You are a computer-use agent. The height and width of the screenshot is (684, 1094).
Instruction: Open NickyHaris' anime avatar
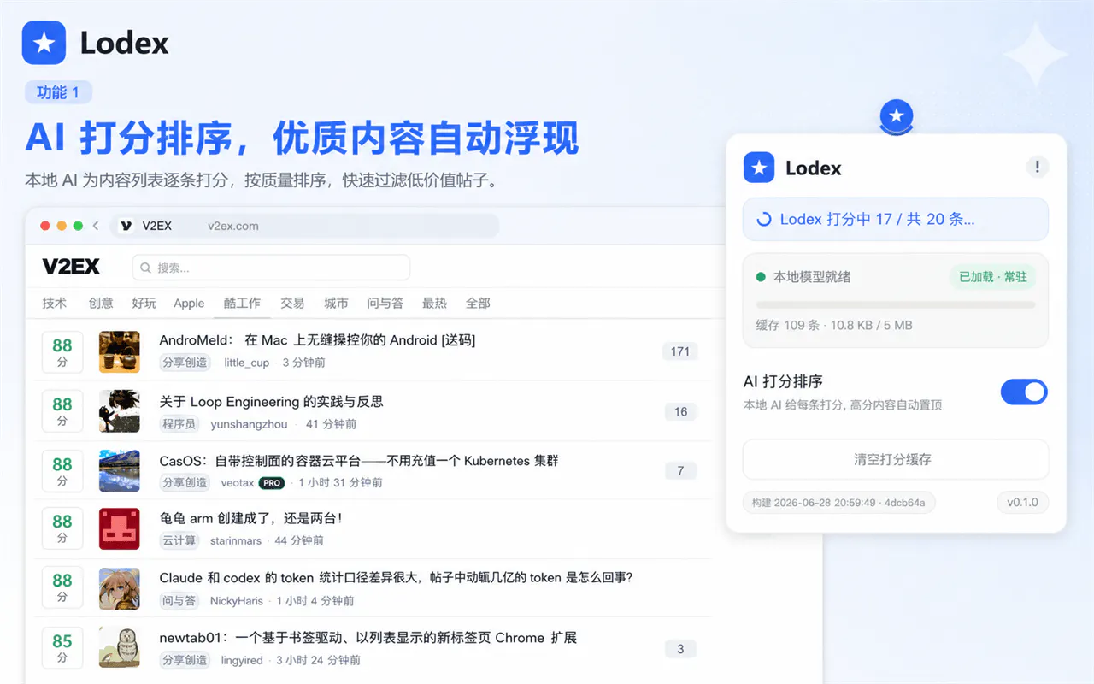click(x=120, y=588)
